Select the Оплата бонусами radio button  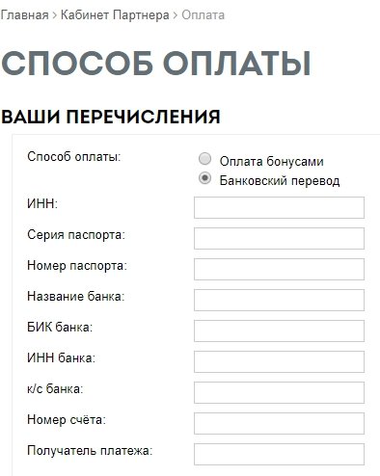click(204, 159)
